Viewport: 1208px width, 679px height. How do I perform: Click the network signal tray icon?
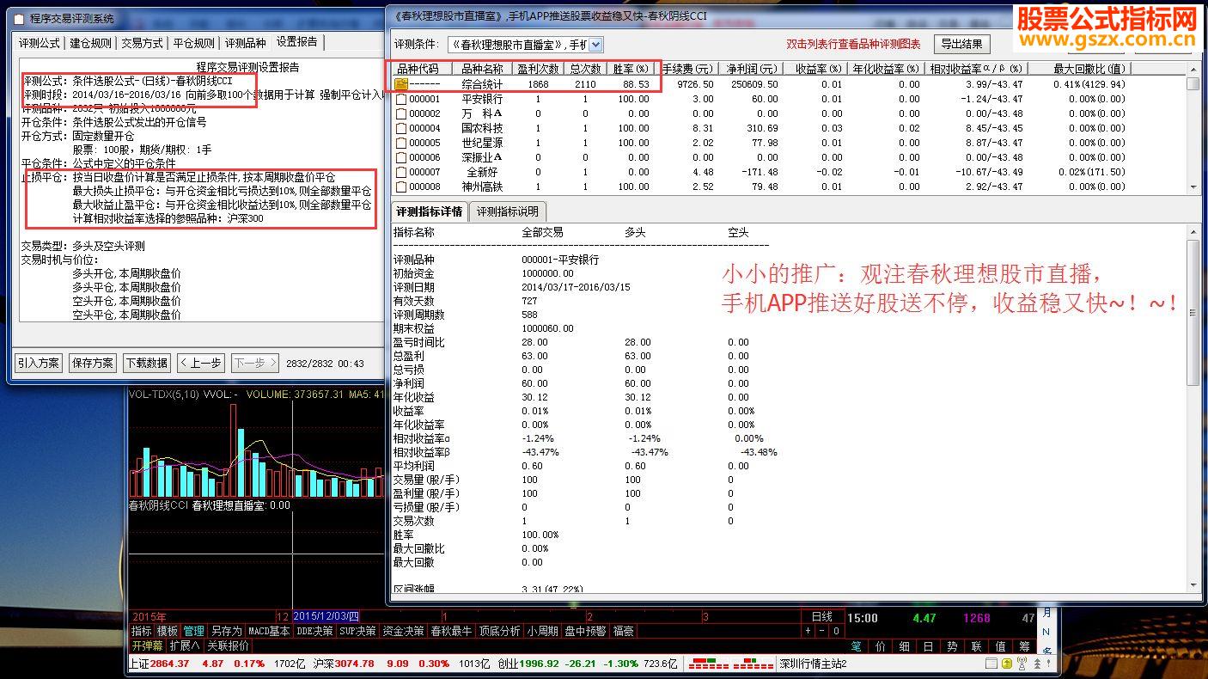pos(1021,664)
